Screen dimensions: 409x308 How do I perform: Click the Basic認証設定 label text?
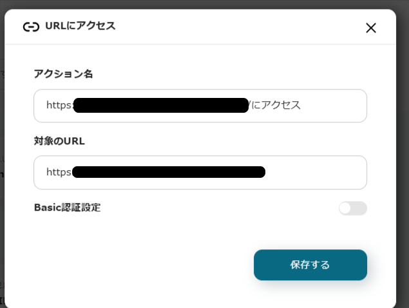click(x=67, y=207)
